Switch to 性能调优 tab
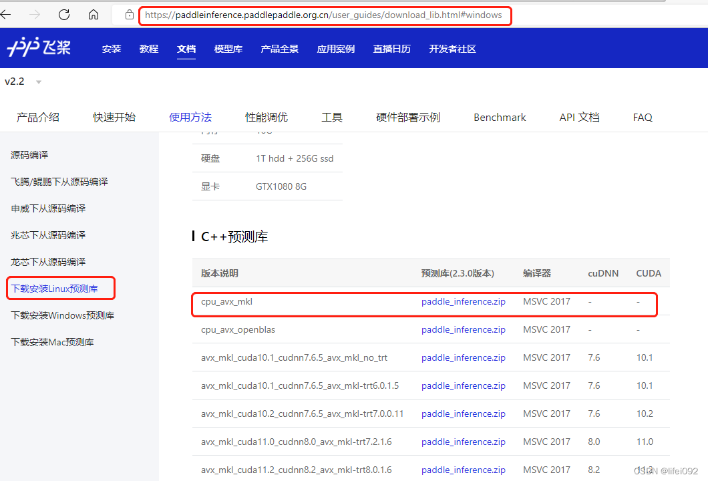 [267, 118]
